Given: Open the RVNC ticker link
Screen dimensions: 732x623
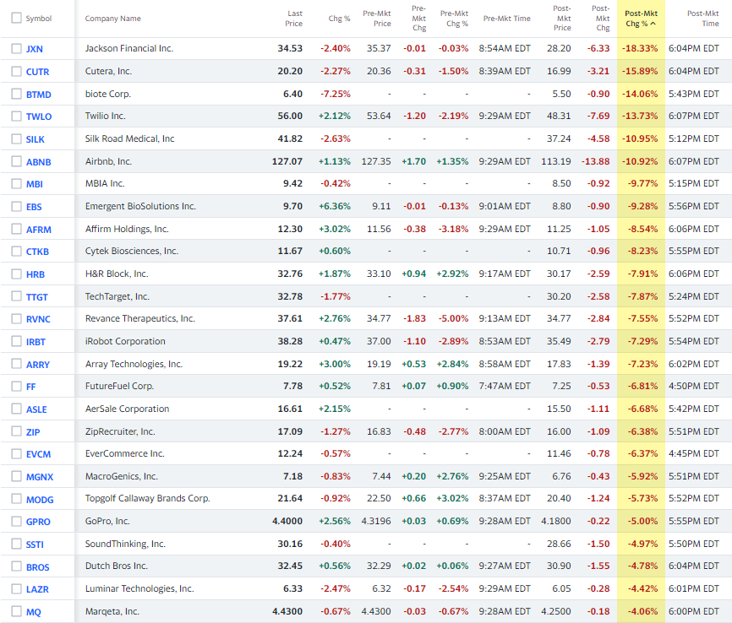Looking at the screenshot, I should (38, 319).
